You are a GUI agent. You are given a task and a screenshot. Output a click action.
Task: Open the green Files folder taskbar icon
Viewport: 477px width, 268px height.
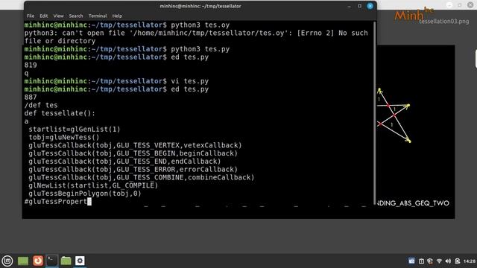(66, 261)
